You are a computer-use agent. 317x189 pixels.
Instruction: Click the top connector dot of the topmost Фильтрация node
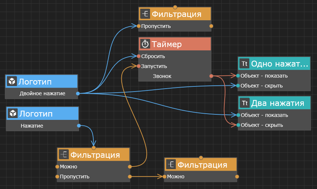click(x=175, y=7)
